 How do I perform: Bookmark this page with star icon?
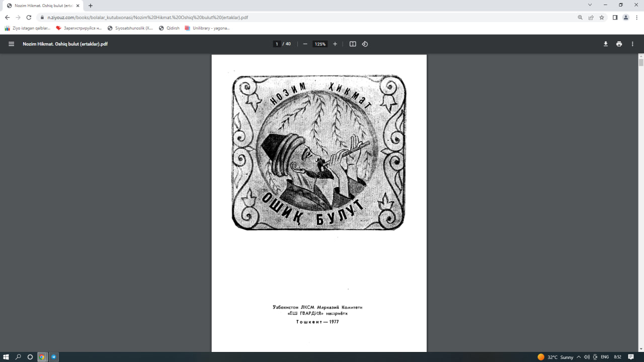tap(602, 17)
